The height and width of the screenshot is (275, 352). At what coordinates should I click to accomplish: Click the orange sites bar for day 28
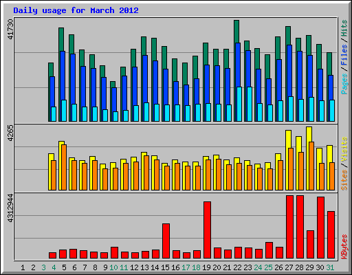coord(301,171)
